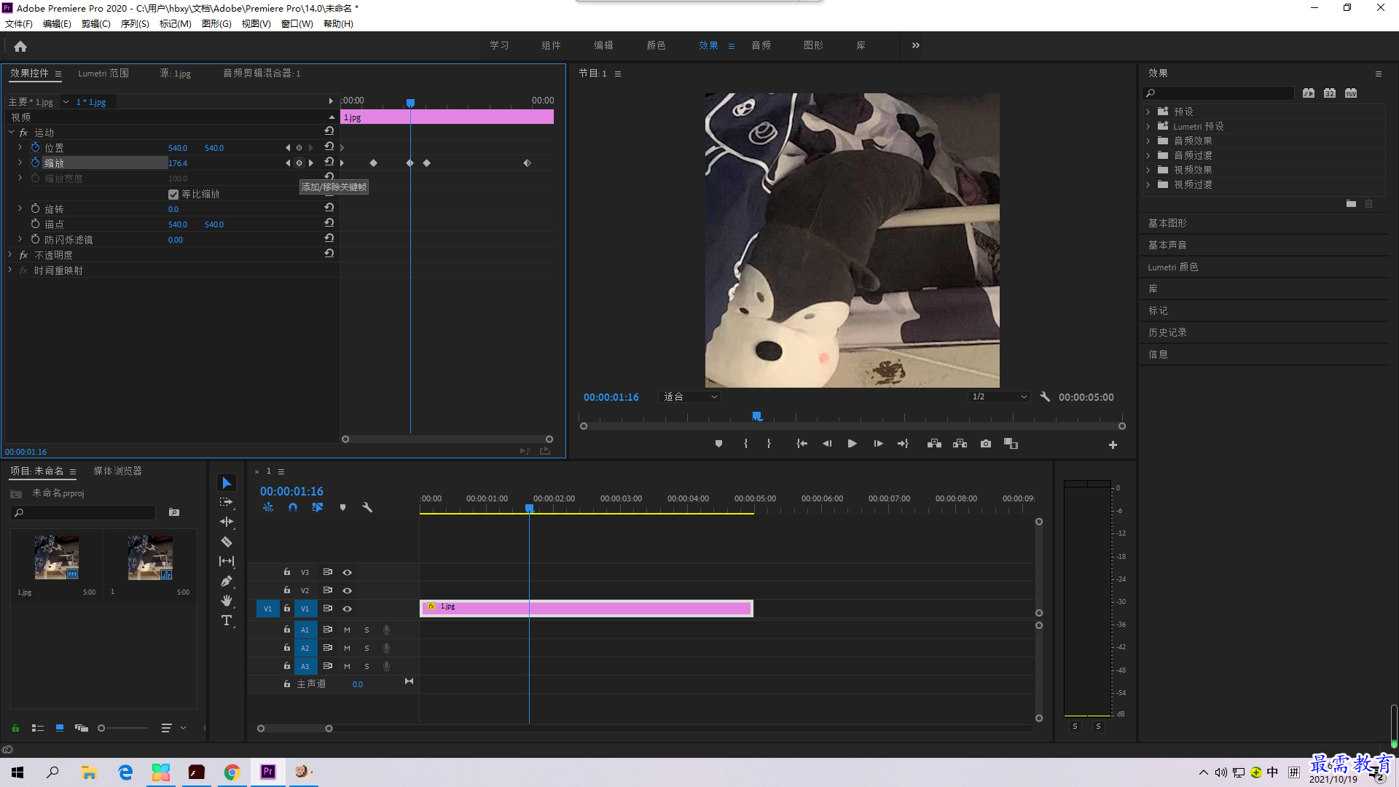Toggle Linked Selection in timeline
Image resolution: width=1399 pixels, height=787 pixels.
point(318,507)
